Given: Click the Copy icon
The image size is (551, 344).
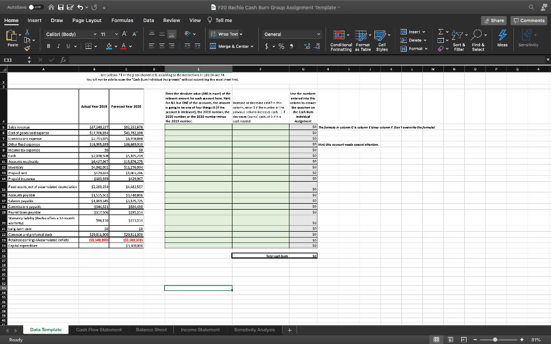Looking at the screenshot, I should click(27, 40).
